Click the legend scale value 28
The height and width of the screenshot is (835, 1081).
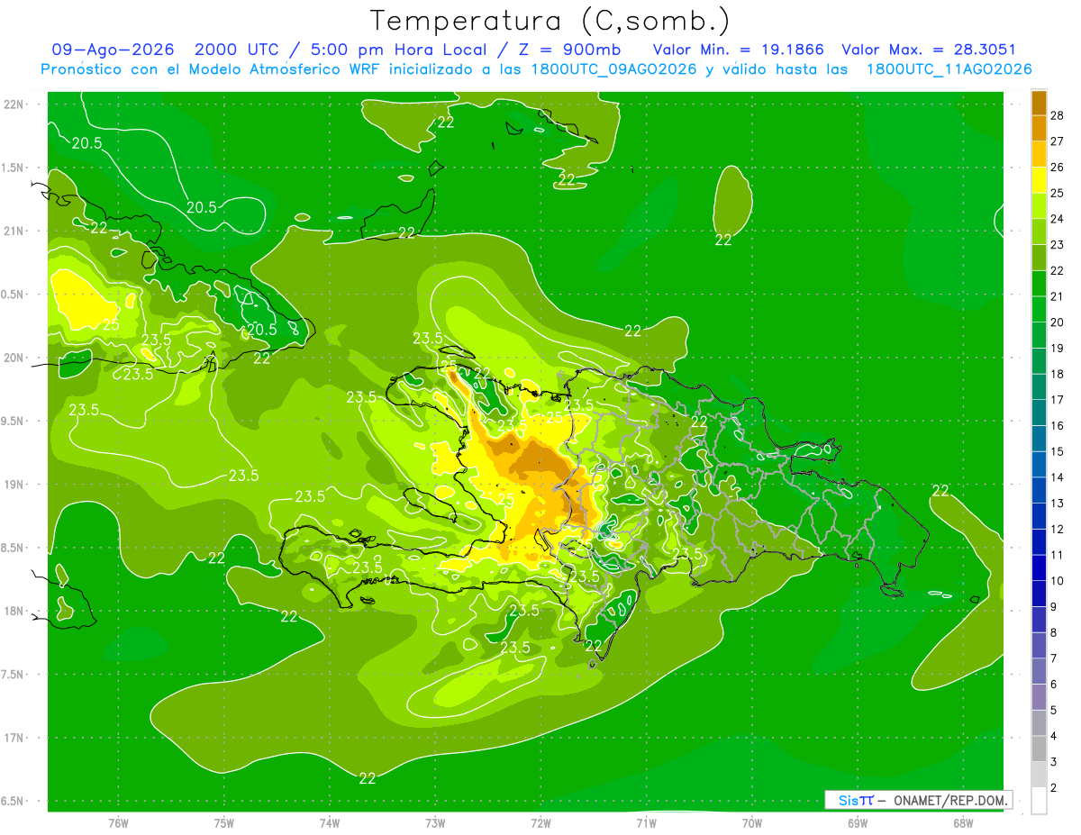point(1058,115)
